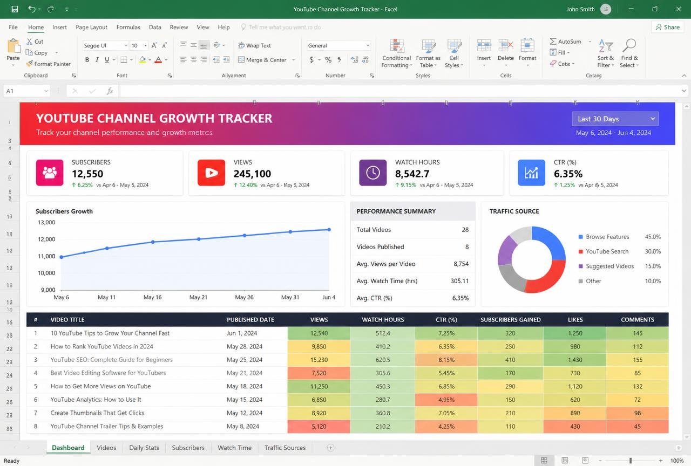Click the Share button
691x466 pixels.
[667, 27]
